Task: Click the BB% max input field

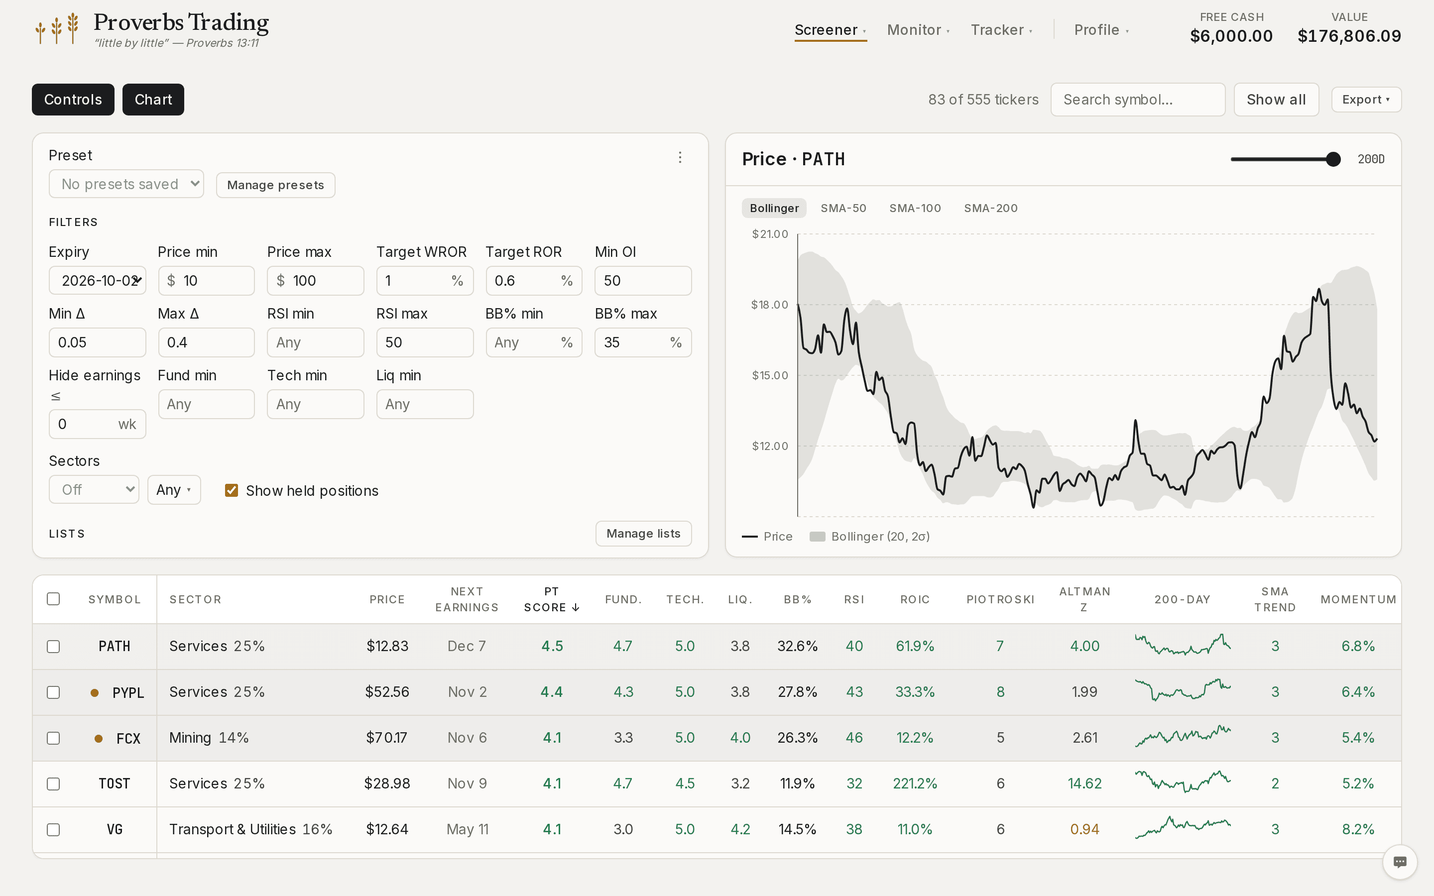Action: click(x=643, y=342)
